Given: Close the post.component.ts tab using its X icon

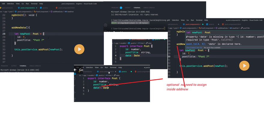Looking at the screenshot, I should [37, 8].
